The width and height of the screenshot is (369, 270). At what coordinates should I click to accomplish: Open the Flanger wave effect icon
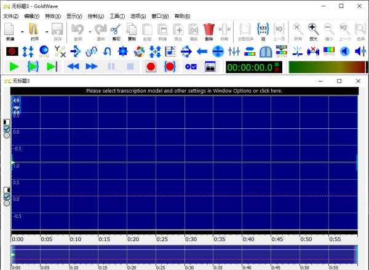click(x=91, y=52)
